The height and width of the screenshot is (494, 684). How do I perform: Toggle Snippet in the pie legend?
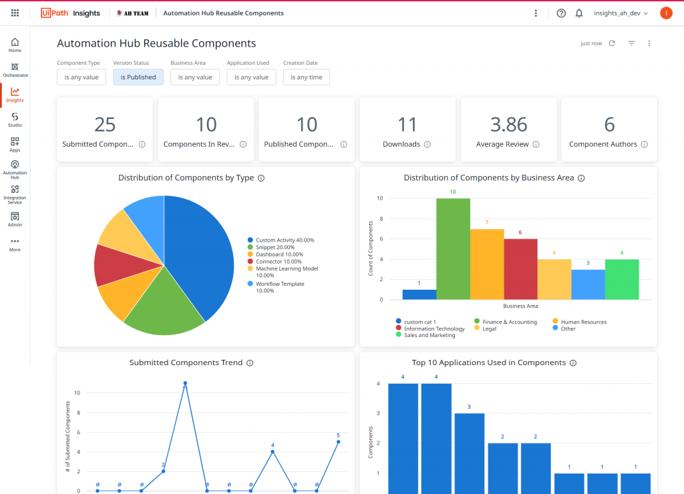coord(271,247)
